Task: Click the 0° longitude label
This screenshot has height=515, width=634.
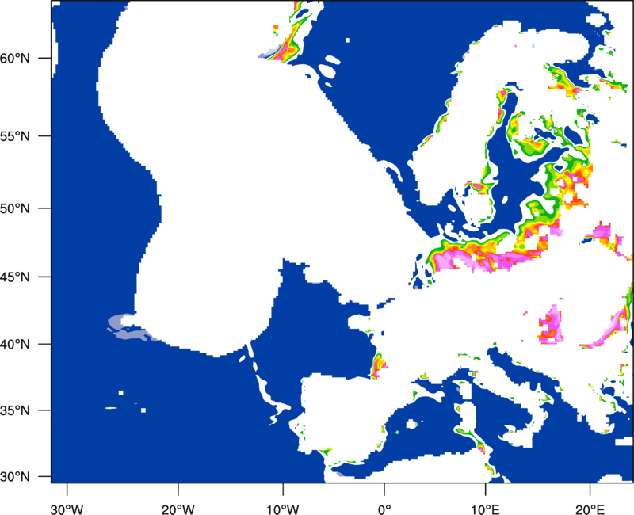Action: (x=384, y=509)
